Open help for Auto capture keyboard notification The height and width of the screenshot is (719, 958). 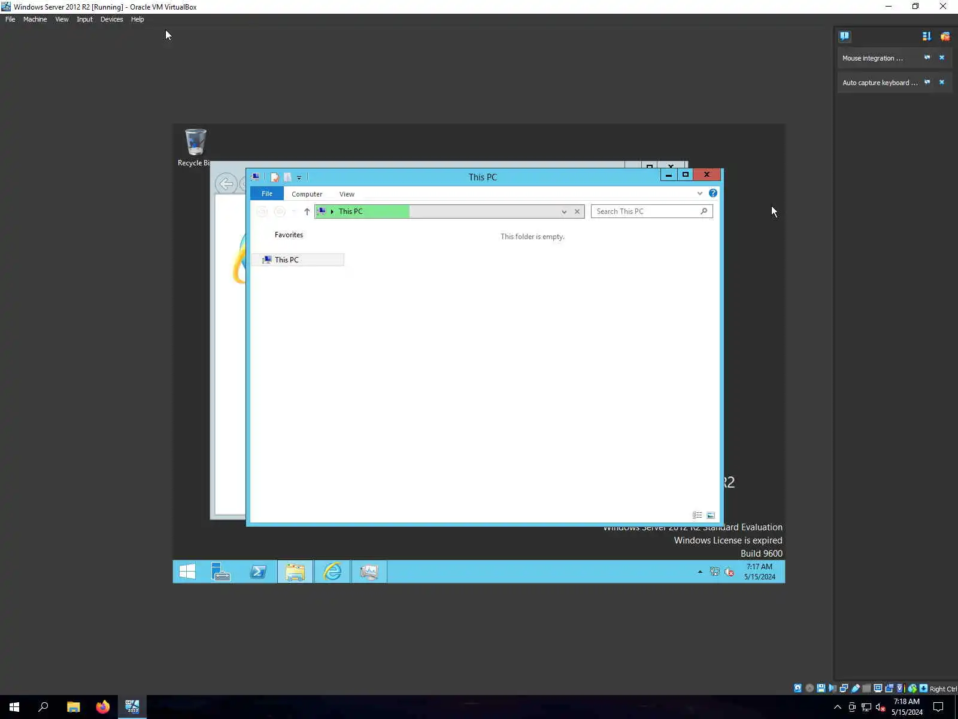click(x=927, y=82)
